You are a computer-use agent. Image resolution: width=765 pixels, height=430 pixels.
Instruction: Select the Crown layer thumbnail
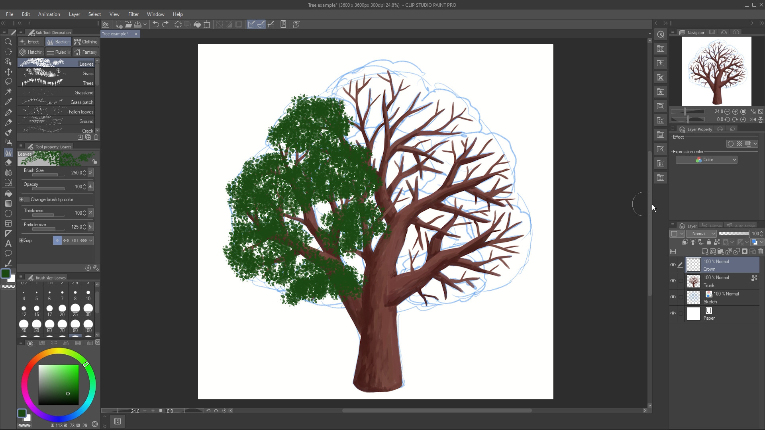[694, 265]
